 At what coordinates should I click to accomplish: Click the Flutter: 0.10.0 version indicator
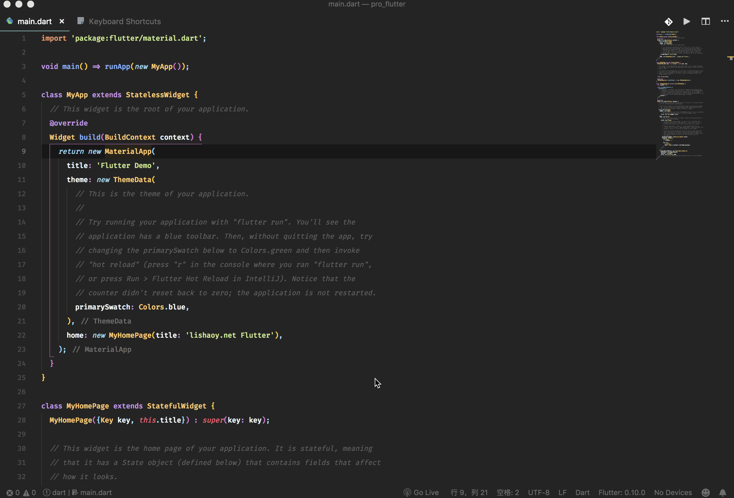pos(621,493)
